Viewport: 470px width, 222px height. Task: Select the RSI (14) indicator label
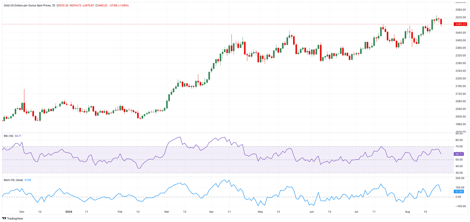click(9, 136)
